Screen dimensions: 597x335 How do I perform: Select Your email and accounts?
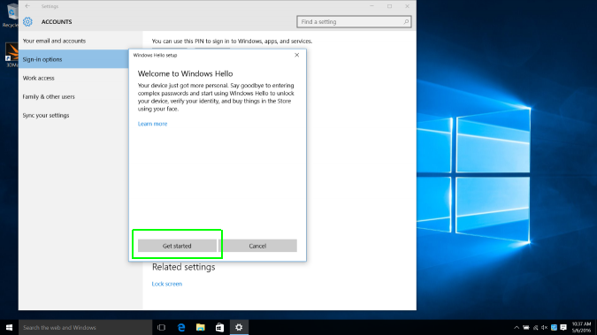54,41
